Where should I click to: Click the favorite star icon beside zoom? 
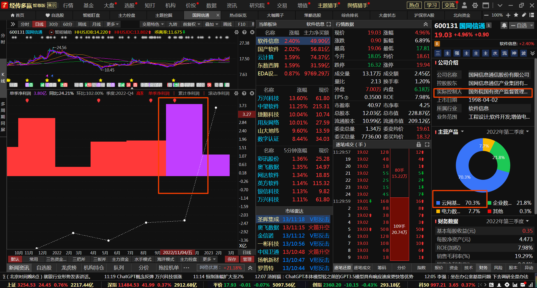point(516,15)
